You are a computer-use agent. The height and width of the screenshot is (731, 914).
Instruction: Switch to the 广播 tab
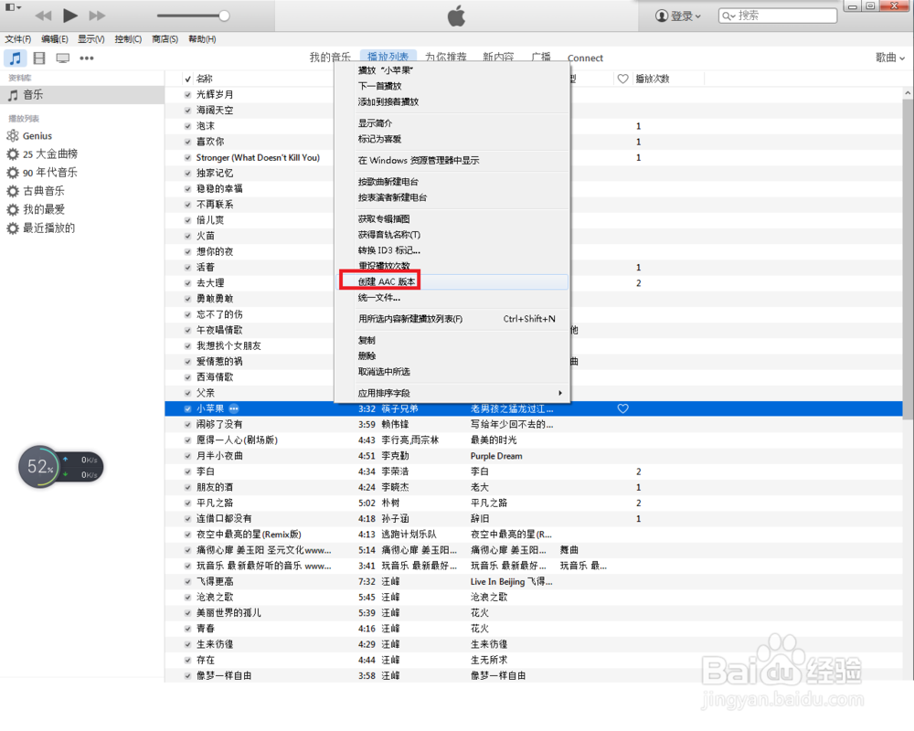[541, 57]
